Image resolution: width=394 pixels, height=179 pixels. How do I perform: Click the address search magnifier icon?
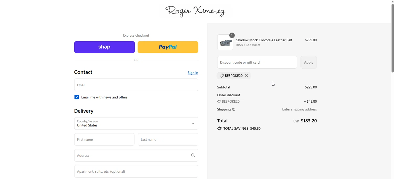pos(193,155)
